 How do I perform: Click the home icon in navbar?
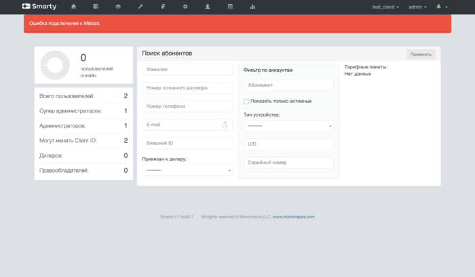coord(74,7)
